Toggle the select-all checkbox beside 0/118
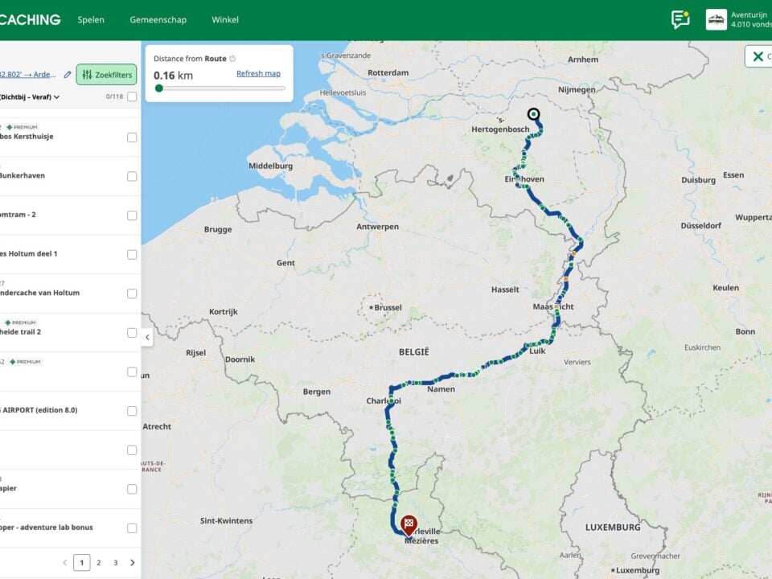This screenshot has width=772, height=579. pyautogui.click(x=132, y=96)
